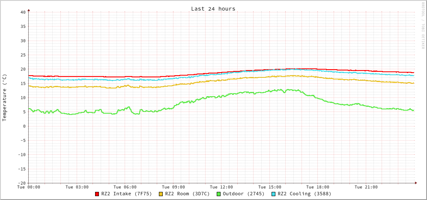The height and width of the screenshot is (200, 427).
Task: Click the arrow at the x-axis right end
Action: click(415, 183)
